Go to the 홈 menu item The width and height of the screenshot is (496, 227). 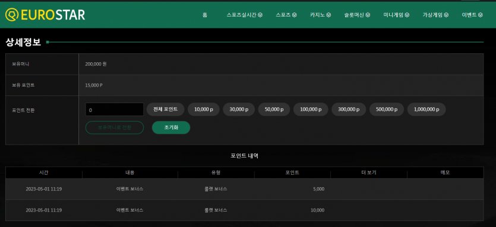coord(205,15)
